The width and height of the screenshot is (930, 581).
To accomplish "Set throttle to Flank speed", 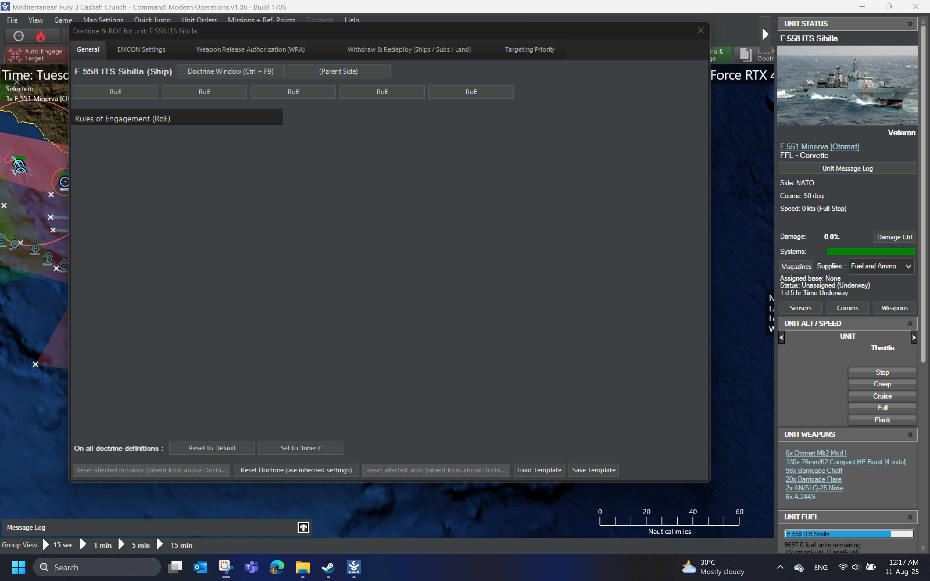I will 882,419.
